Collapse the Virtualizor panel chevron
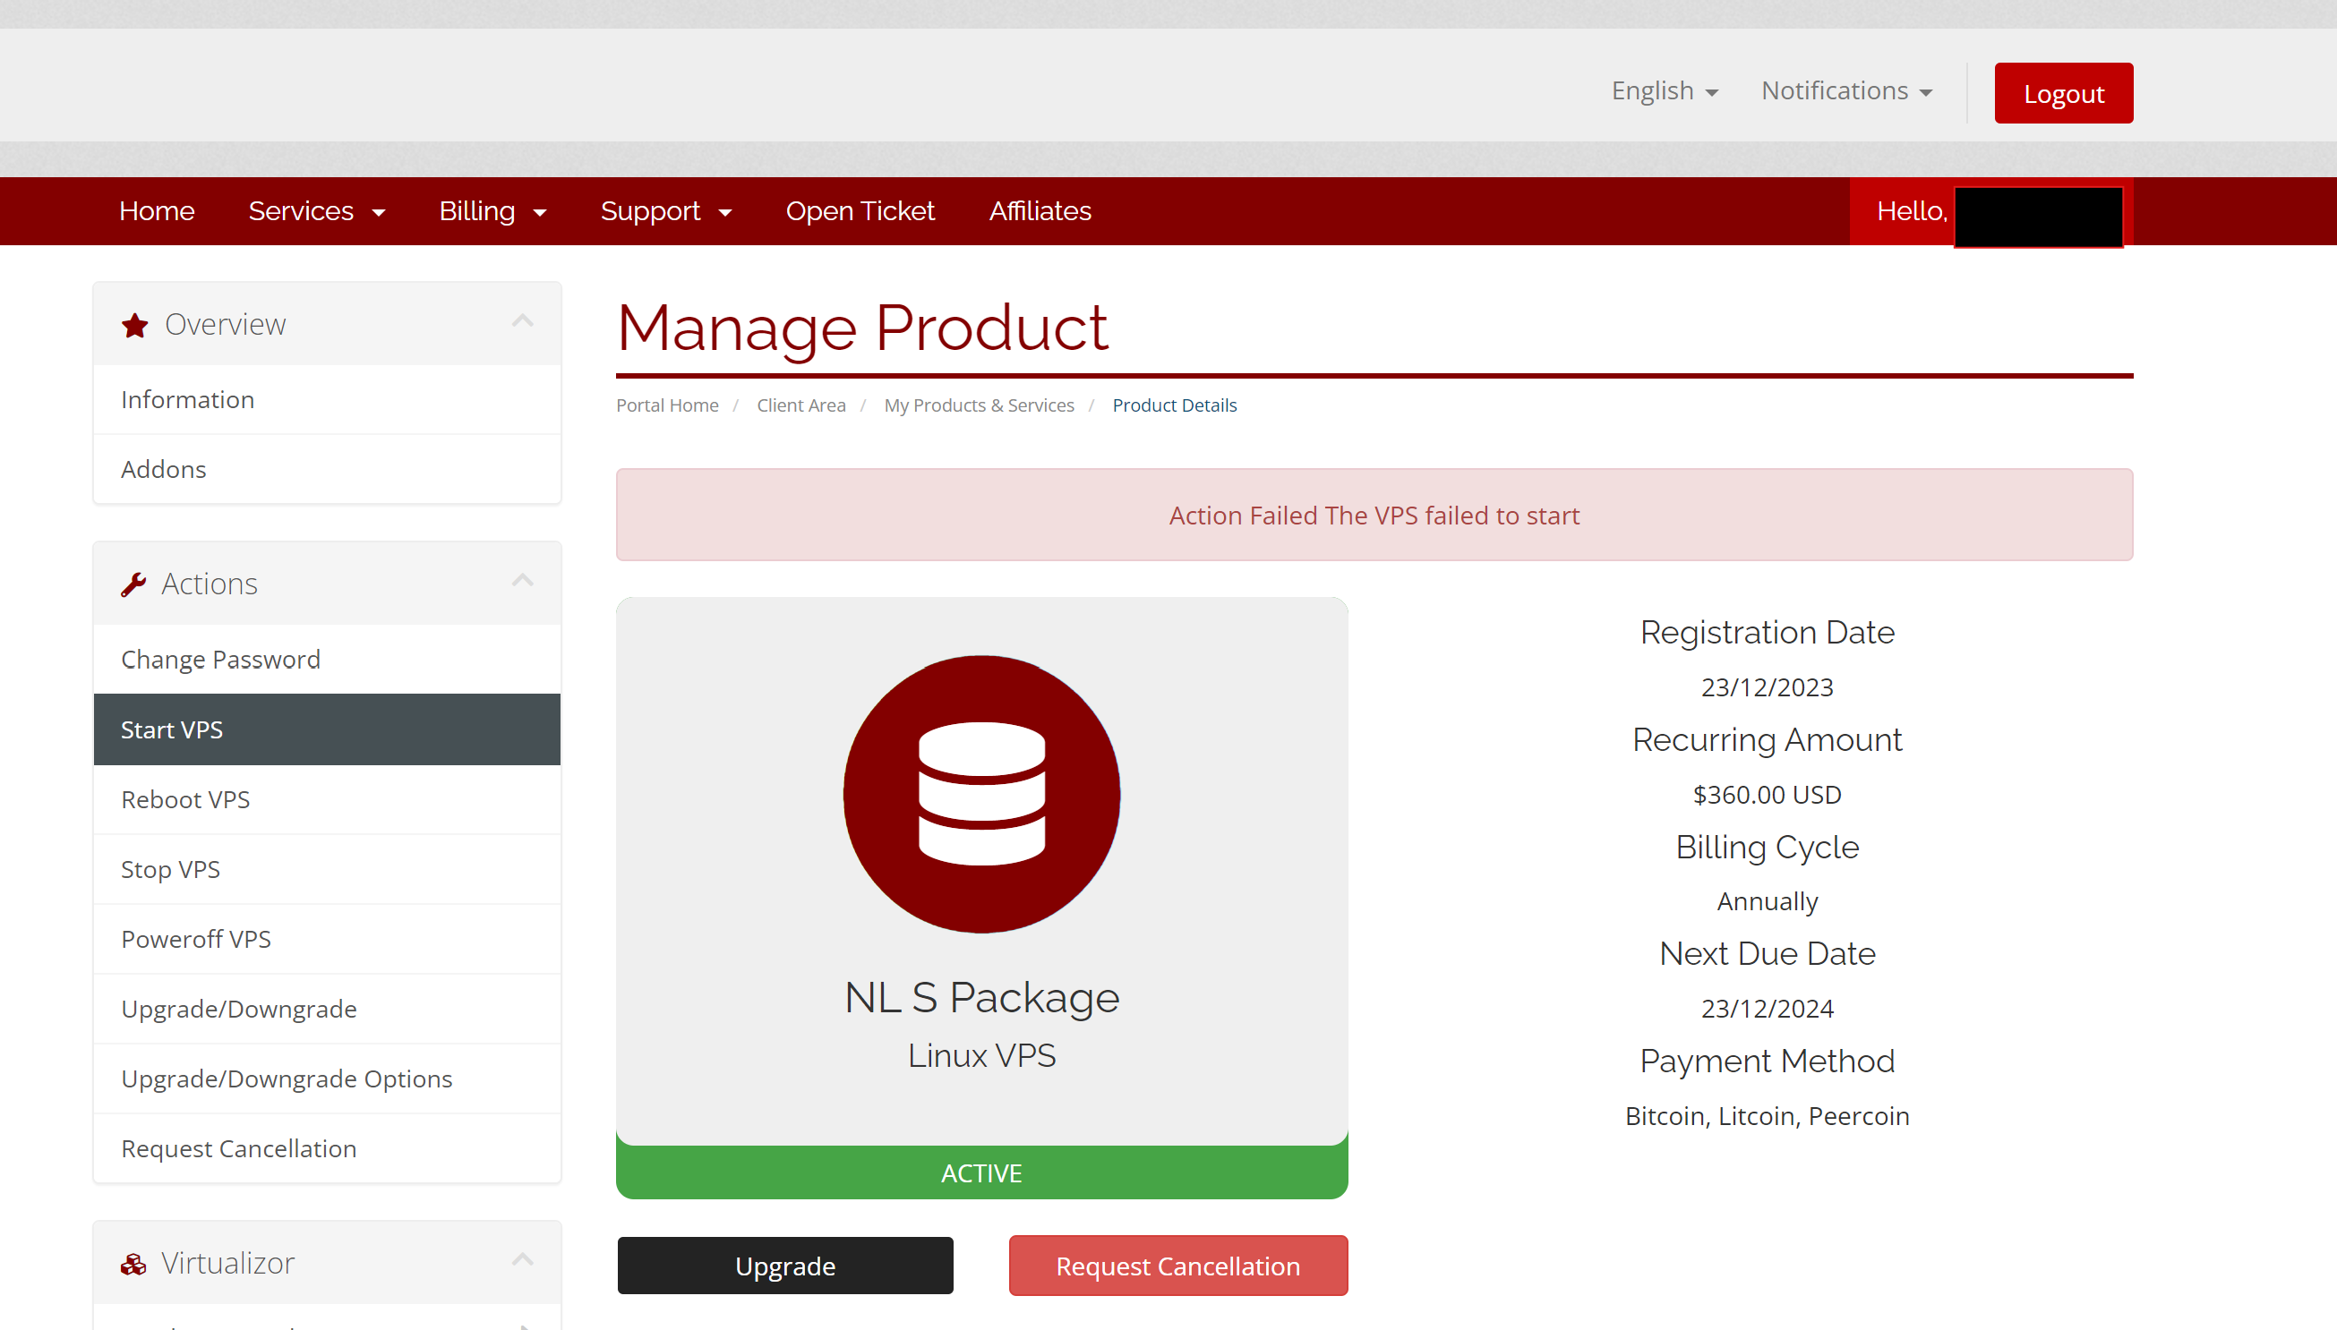The image size is (2337, 1330). (x=523, y=1259)
